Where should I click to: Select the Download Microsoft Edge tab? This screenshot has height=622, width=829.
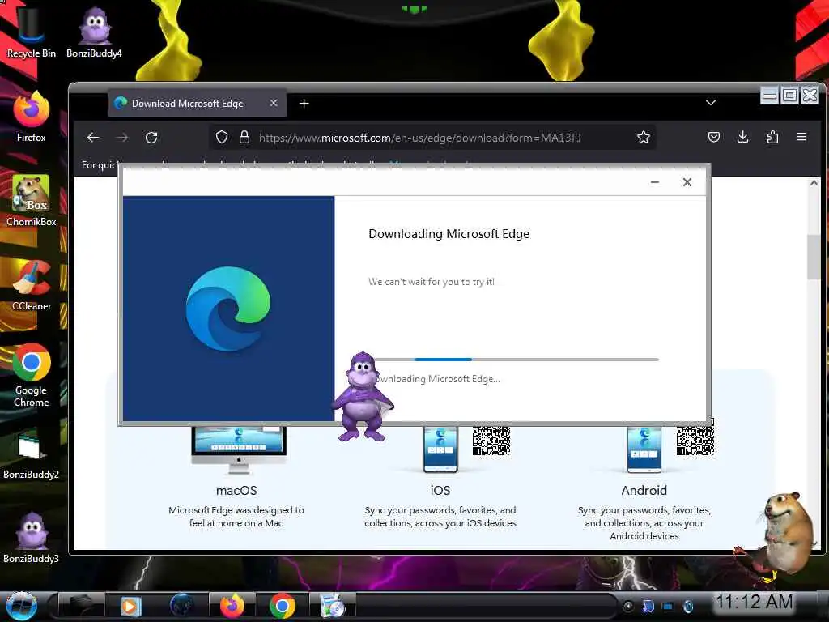pyautogui.click(x=198, y=103)
